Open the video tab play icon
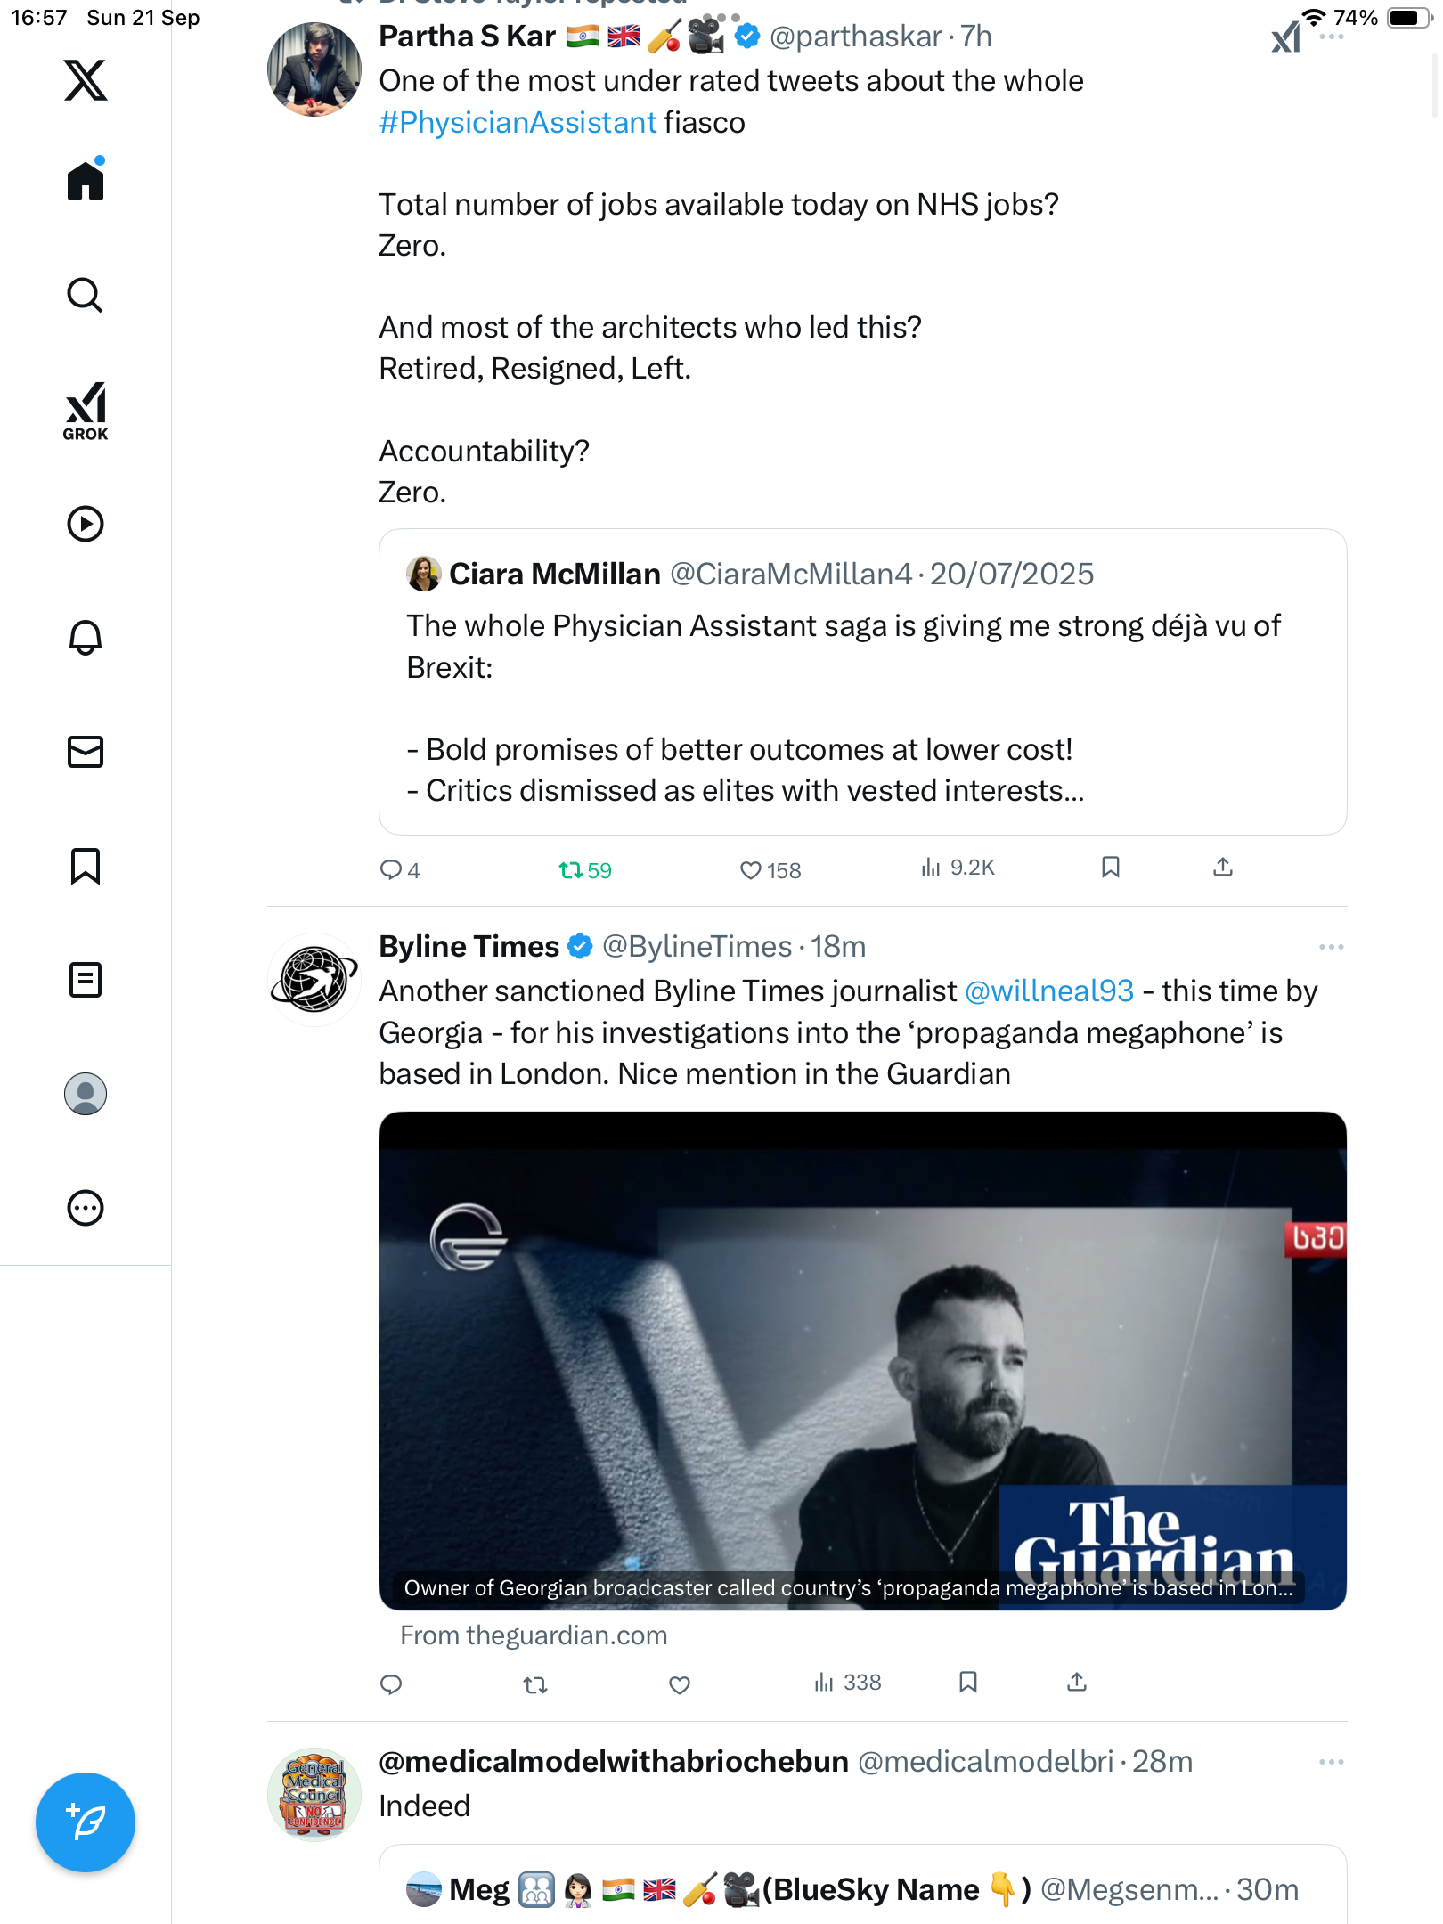The image size is (1443, 1924). (86, 524)
